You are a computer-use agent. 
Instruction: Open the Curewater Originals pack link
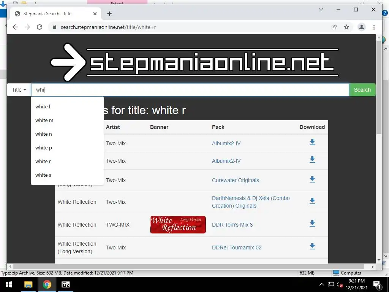(235, 180)
